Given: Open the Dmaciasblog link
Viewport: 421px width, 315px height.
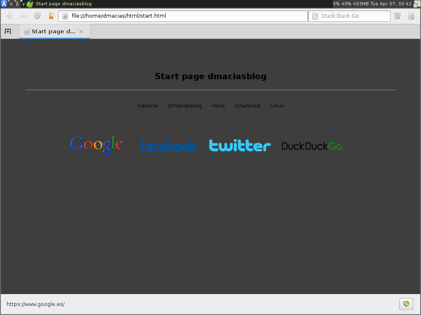Looking at the screenshot, I should point(185,105).
